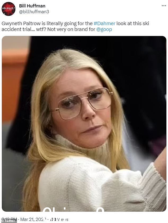The width and height of the screenshot is (168, 223).
Task: Open the #Dahmer hashtag
Action: pyautogui.click(x=104, y=23)
